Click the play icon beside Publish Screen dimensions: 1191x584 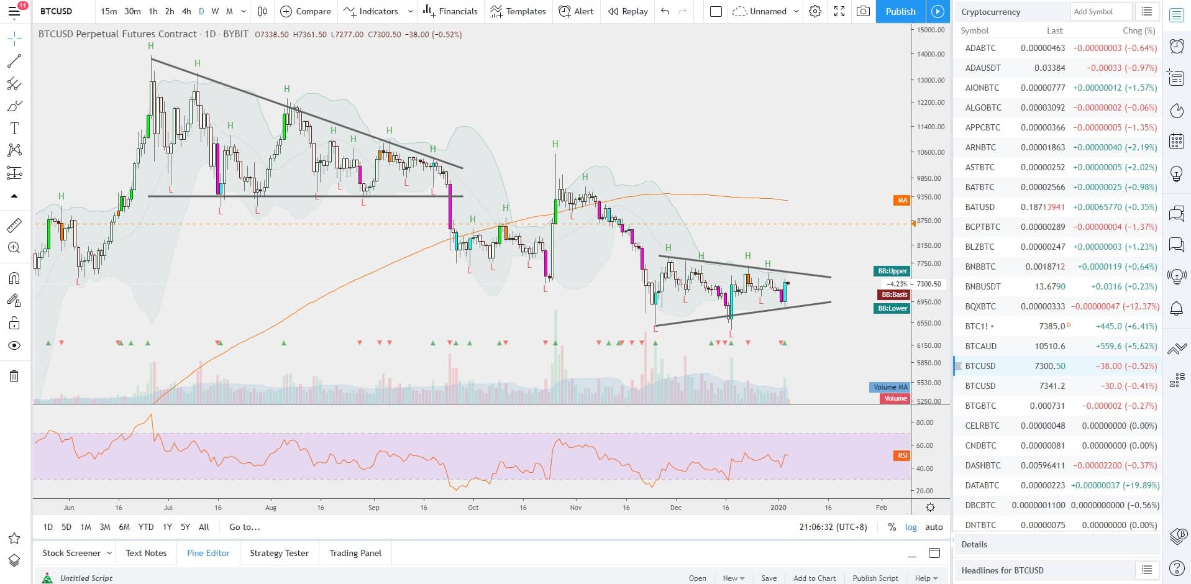click(x=938, y=11)
